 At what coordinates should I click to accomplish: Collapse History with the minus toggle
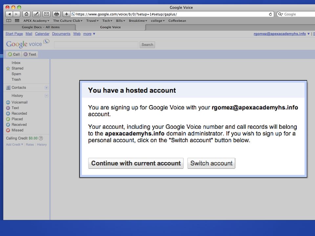click(x=46, y=96)
